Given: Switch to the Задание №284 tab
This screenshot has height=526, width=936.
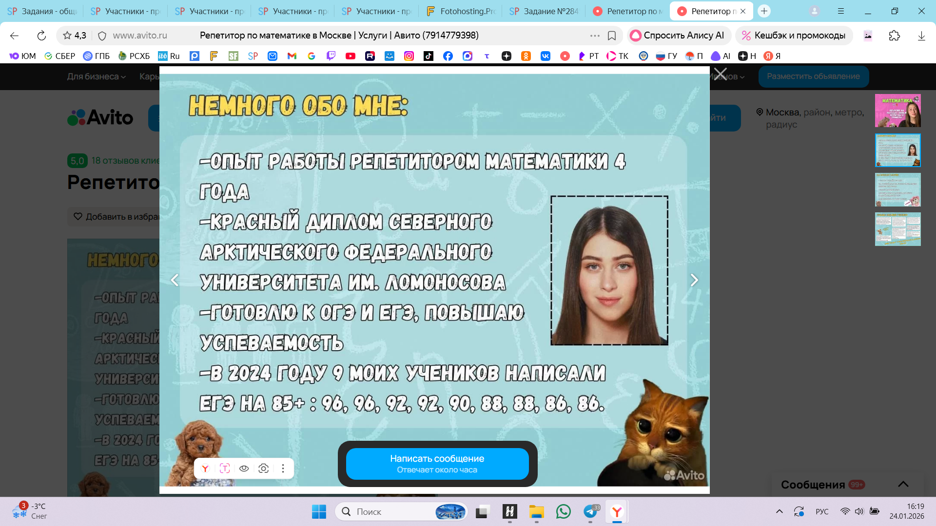Looking at the screenshot, I should point(545,11).
